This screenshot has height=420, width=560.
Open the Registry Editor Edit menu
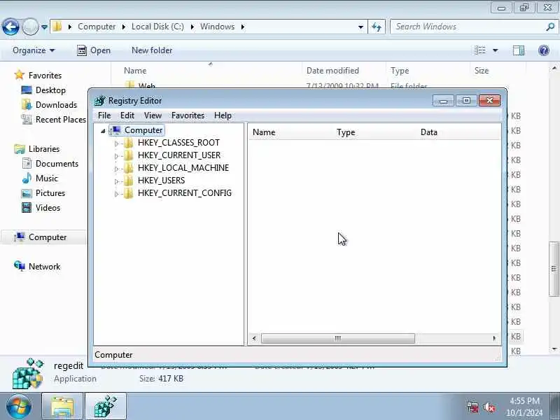(x=127, y=115)
